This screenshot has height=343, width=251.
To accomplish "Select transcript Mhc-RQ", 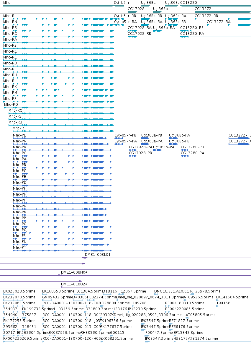I will 16,110.
